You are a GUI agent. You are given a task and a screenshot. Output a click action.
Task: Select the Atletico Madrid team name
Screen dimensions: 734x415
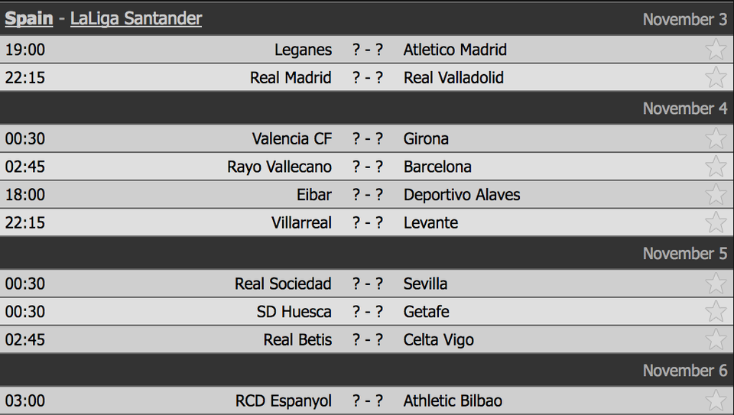(455, 50)
